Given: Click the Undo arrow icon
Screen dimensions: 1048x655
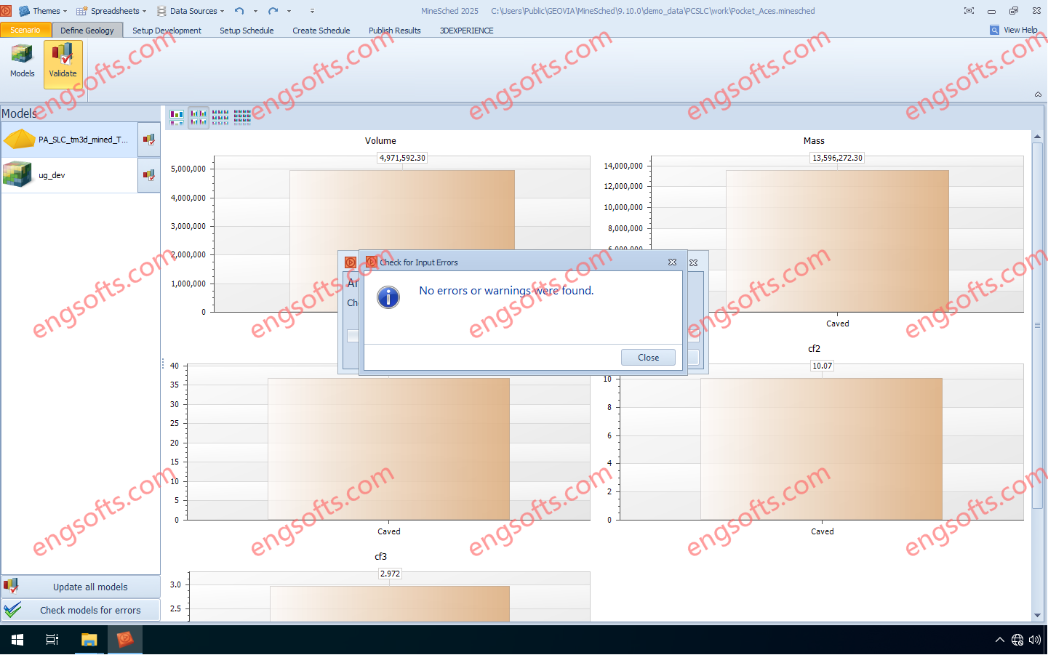Looking at the screenshot, I should (x=239, y=11).
